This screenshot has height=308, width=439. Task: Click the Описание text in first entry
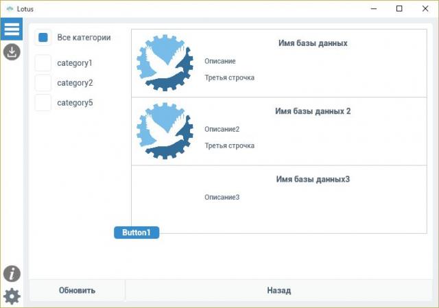pyautogui.click(x=219, y=61)
